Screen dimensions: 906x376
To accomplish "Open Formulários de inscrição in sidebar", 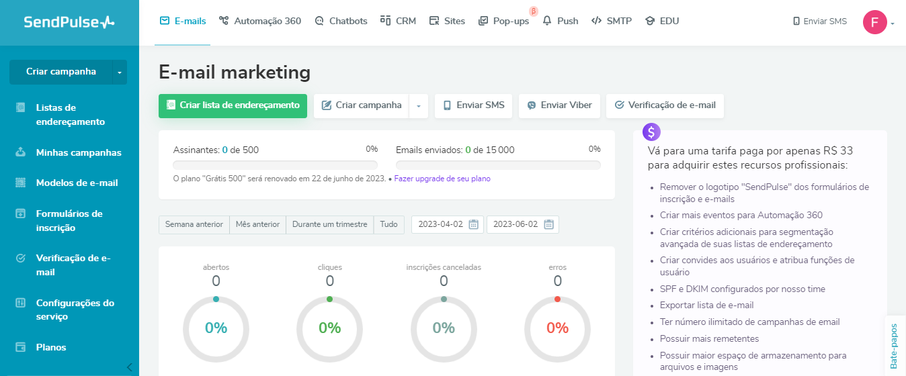I will (x=70, y=221).
